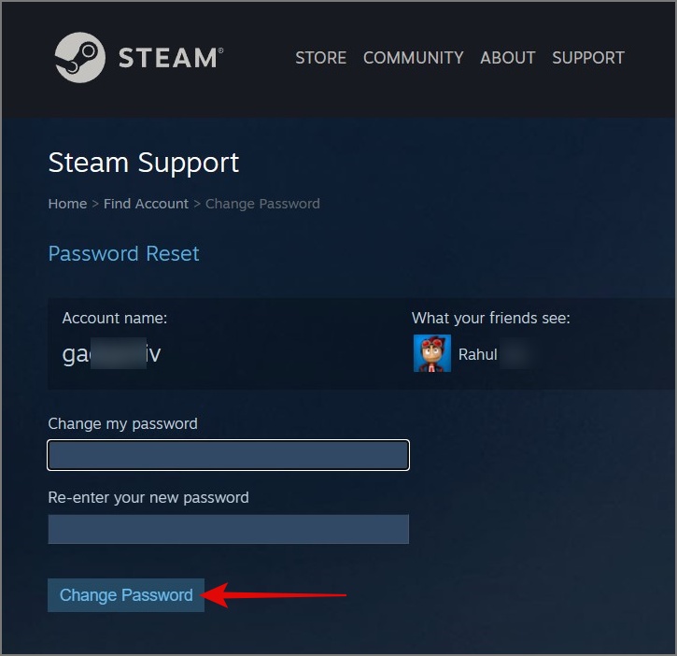Click the blurred account name text

(111, 353)
